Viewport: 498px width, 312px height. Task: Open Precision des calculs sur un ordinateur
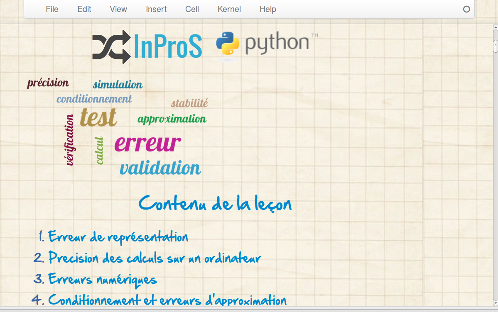(x=154, y=258)
